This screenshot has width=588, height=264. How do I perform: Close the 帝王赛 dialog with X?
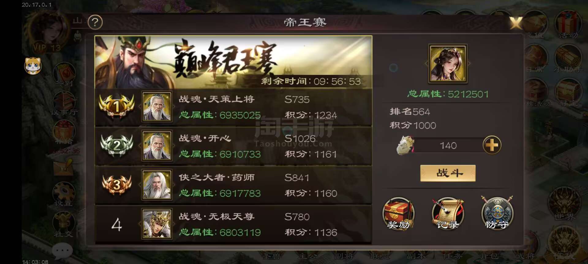point(516,23)
